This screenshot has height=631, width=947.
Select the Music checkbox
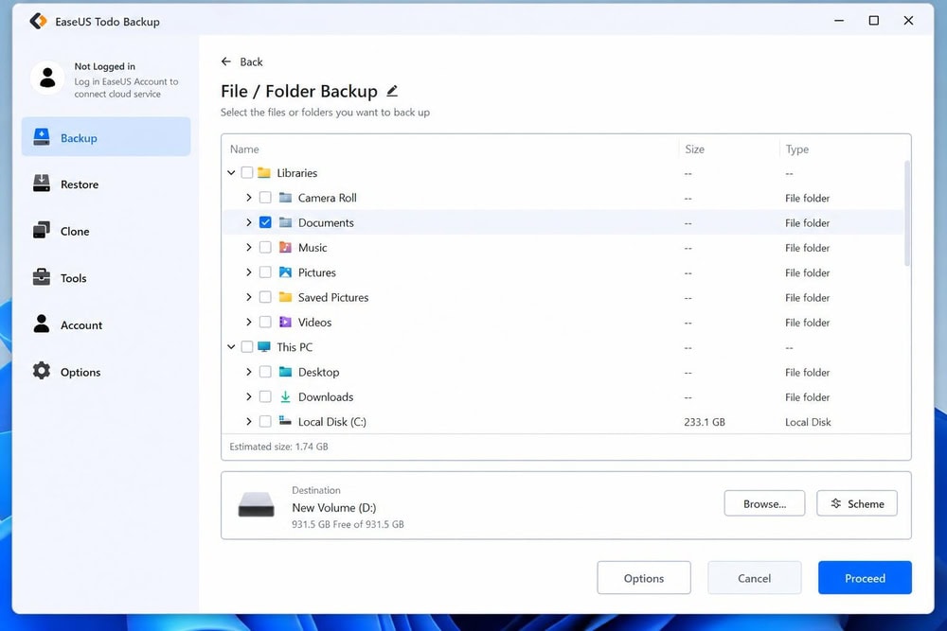[x=265, y=247]
